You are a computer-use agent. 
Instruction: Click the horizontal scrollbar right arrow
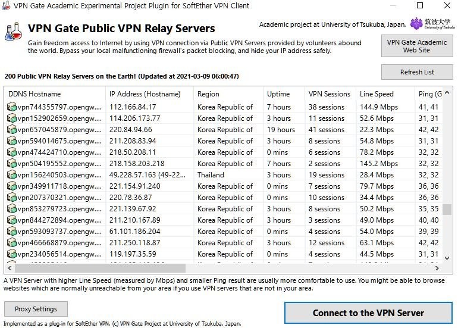pos(437,268)
